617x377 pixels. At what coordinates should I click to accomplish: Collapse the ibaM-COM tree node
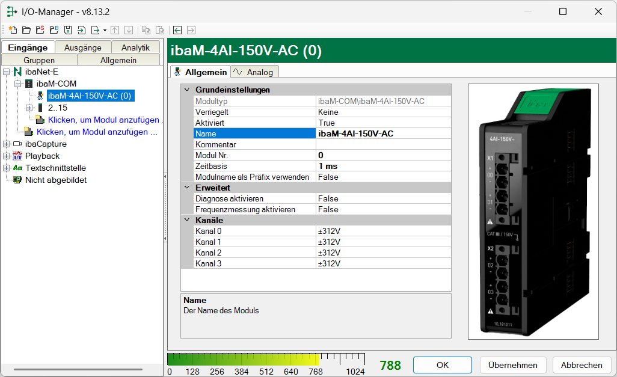click(17, 84)
